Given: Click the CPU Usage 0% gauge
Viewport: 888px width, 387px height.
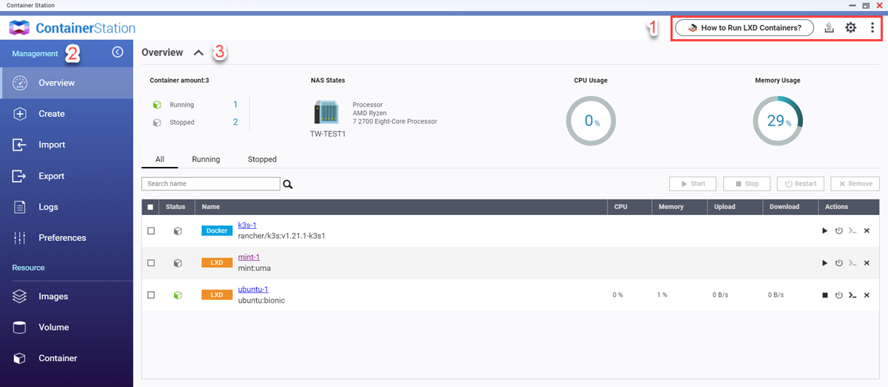Looking at the screenshot, I should 591,120.
